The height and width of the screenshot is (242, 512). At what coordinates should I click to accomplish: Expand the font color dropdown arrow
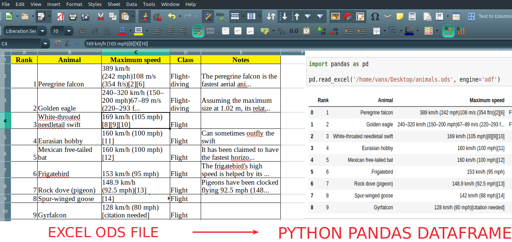[x=130, y=31]
